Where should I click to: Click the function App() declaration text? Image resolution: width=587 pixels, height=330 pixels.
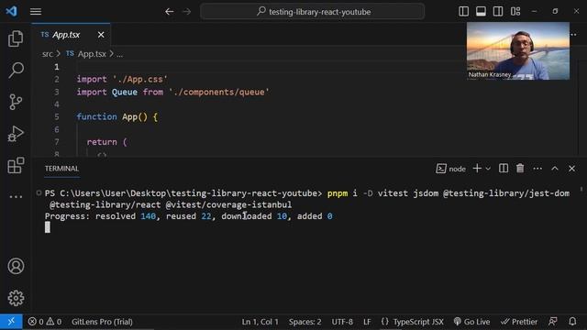coord(116,116)
